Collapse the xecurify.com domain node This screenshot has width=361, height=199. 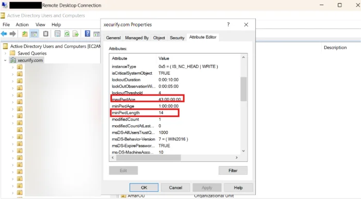click(x=5, y=60)
